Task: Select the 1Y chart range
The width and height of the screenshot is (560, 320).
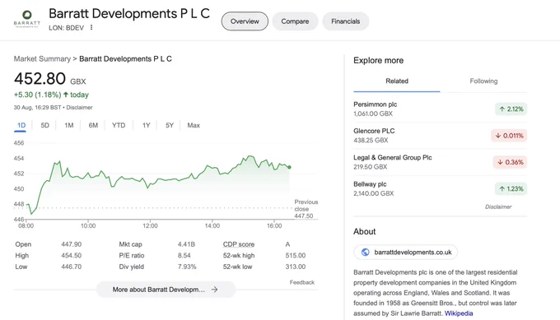Action: [x=146, y=125]
